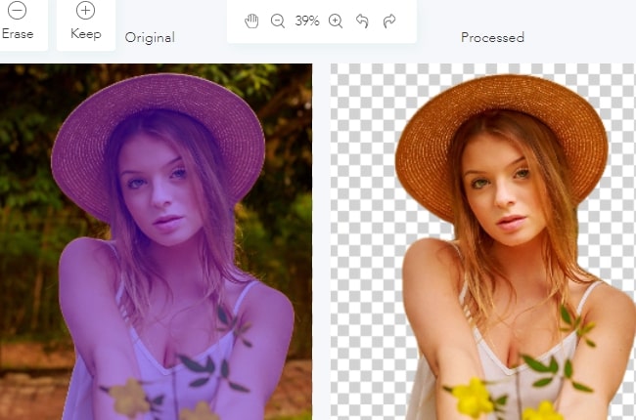
Task: Click the Processed image with transparent background
Action: click(483, 242)
